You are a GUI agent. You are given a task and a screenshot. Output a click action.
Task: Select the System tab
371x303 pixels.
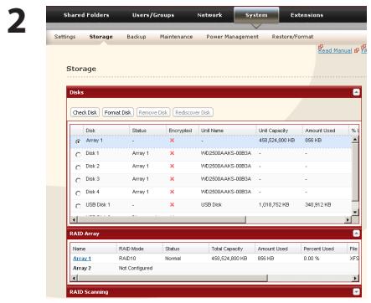[256, 15]
